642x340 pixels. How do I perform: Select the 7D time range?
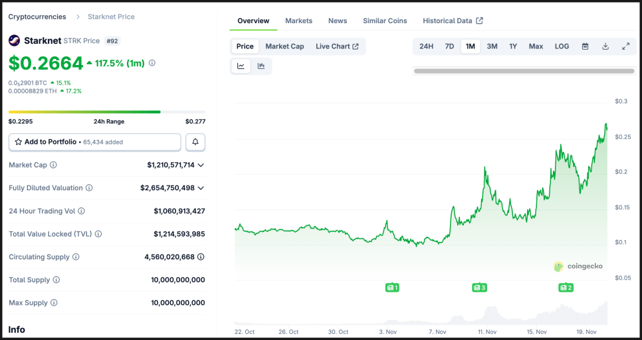[x=449, y=46]
